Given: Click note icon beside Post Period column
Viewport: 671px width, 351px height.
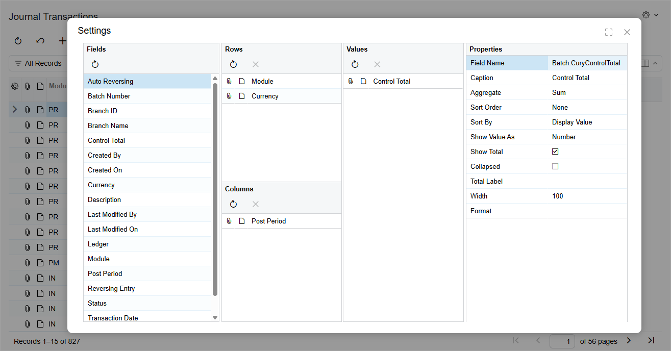Looking at the screenshot, I should click(242, 221).
